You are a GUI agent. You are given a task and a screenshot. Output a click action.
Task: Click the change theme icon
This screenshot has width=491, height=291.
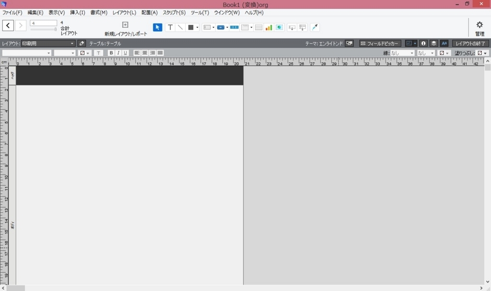click(349, 44)
